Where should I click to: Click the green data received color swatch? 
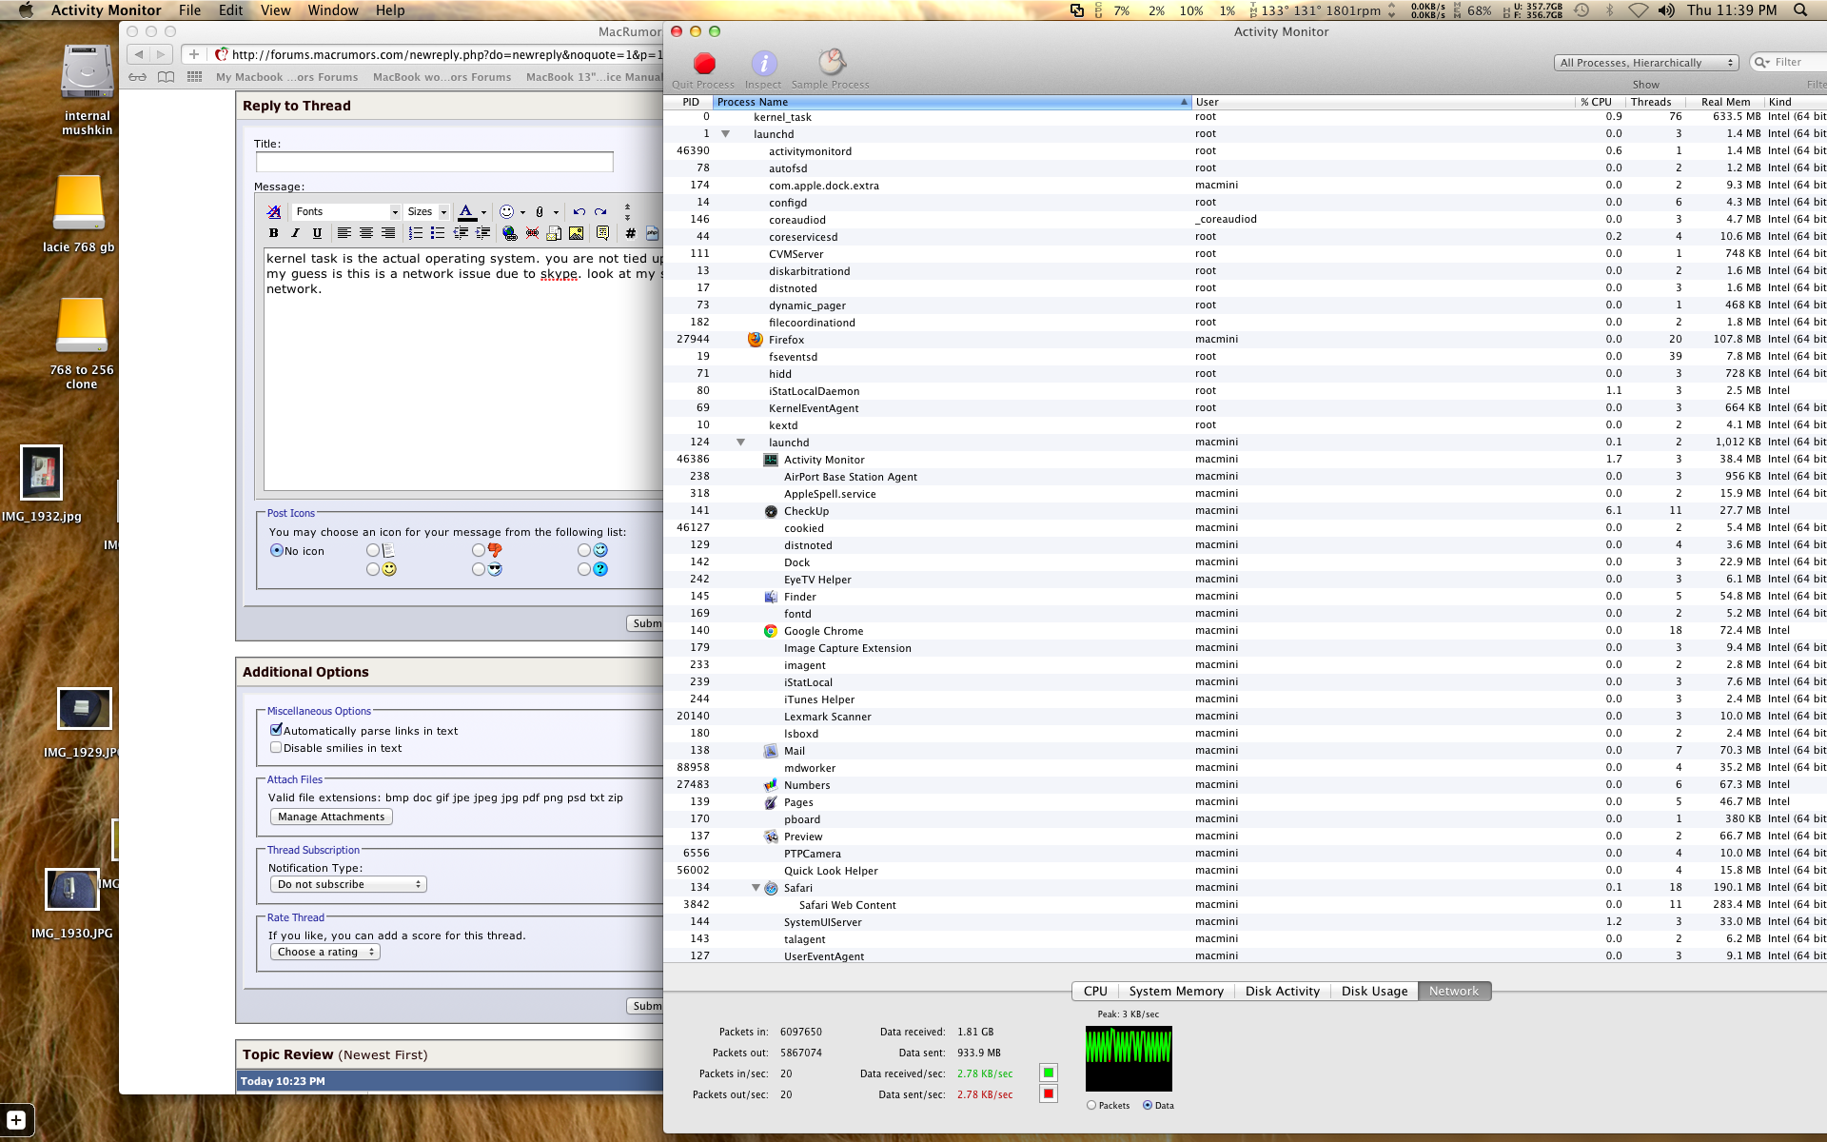(x=1049, y=1073)
